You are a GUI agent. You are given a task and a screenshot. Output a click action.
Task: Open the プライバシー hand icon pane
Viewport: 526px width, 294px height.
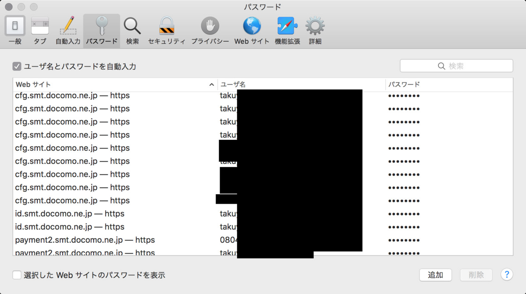210,30
